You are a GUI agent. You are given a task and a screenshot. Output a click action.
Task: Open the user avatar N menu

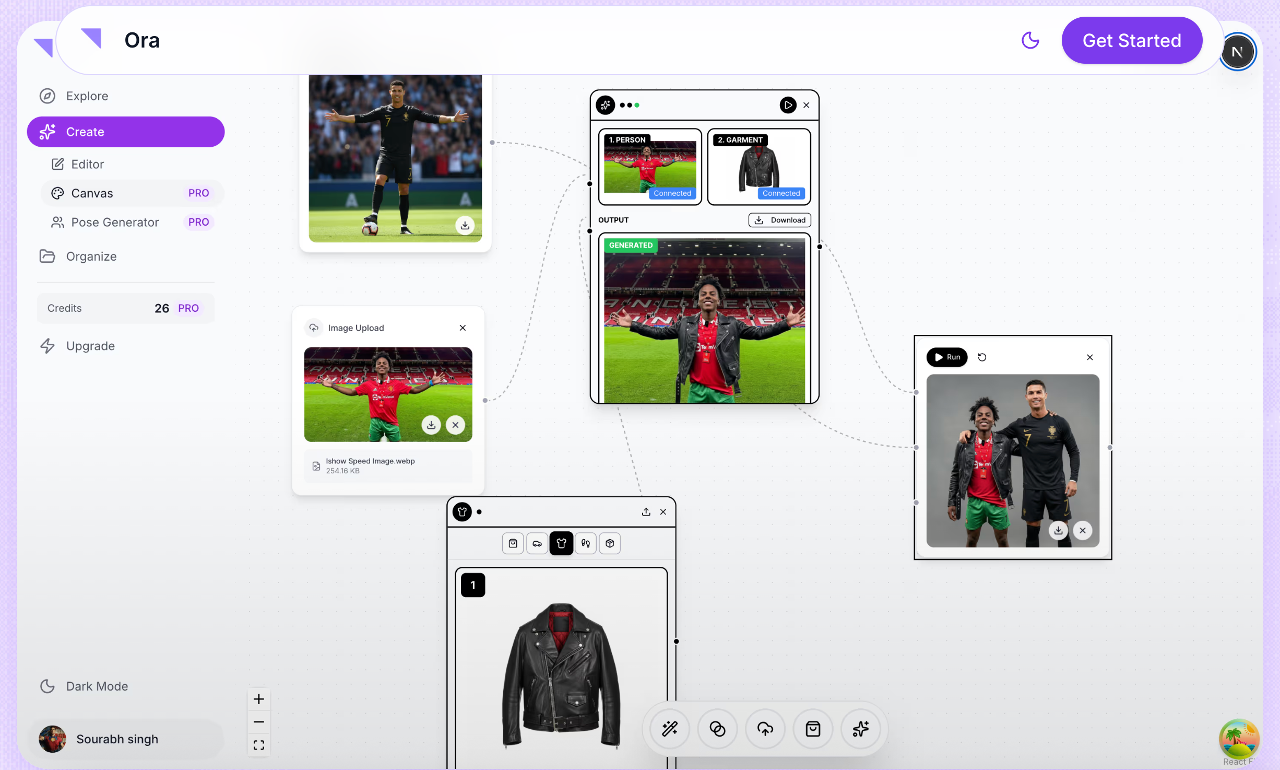click(x=1237, y=51)
